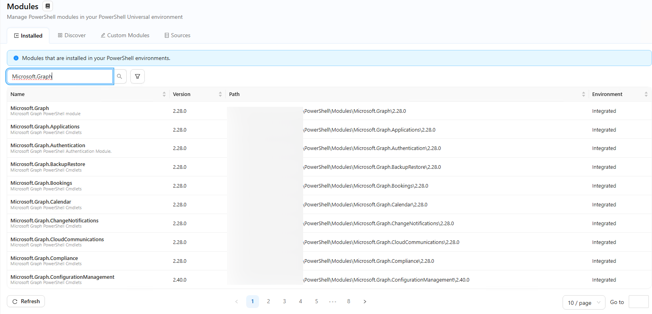Click the Microsoft.Graph.BackupRestore\2.28.0 path
This screenshot has width=652, height=314.
click(372, 167)
